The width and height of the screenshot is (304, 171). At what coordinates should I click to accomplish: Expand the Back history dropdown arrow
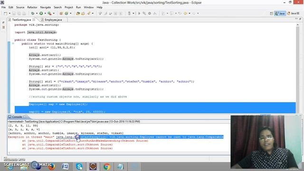coord(190,13)
